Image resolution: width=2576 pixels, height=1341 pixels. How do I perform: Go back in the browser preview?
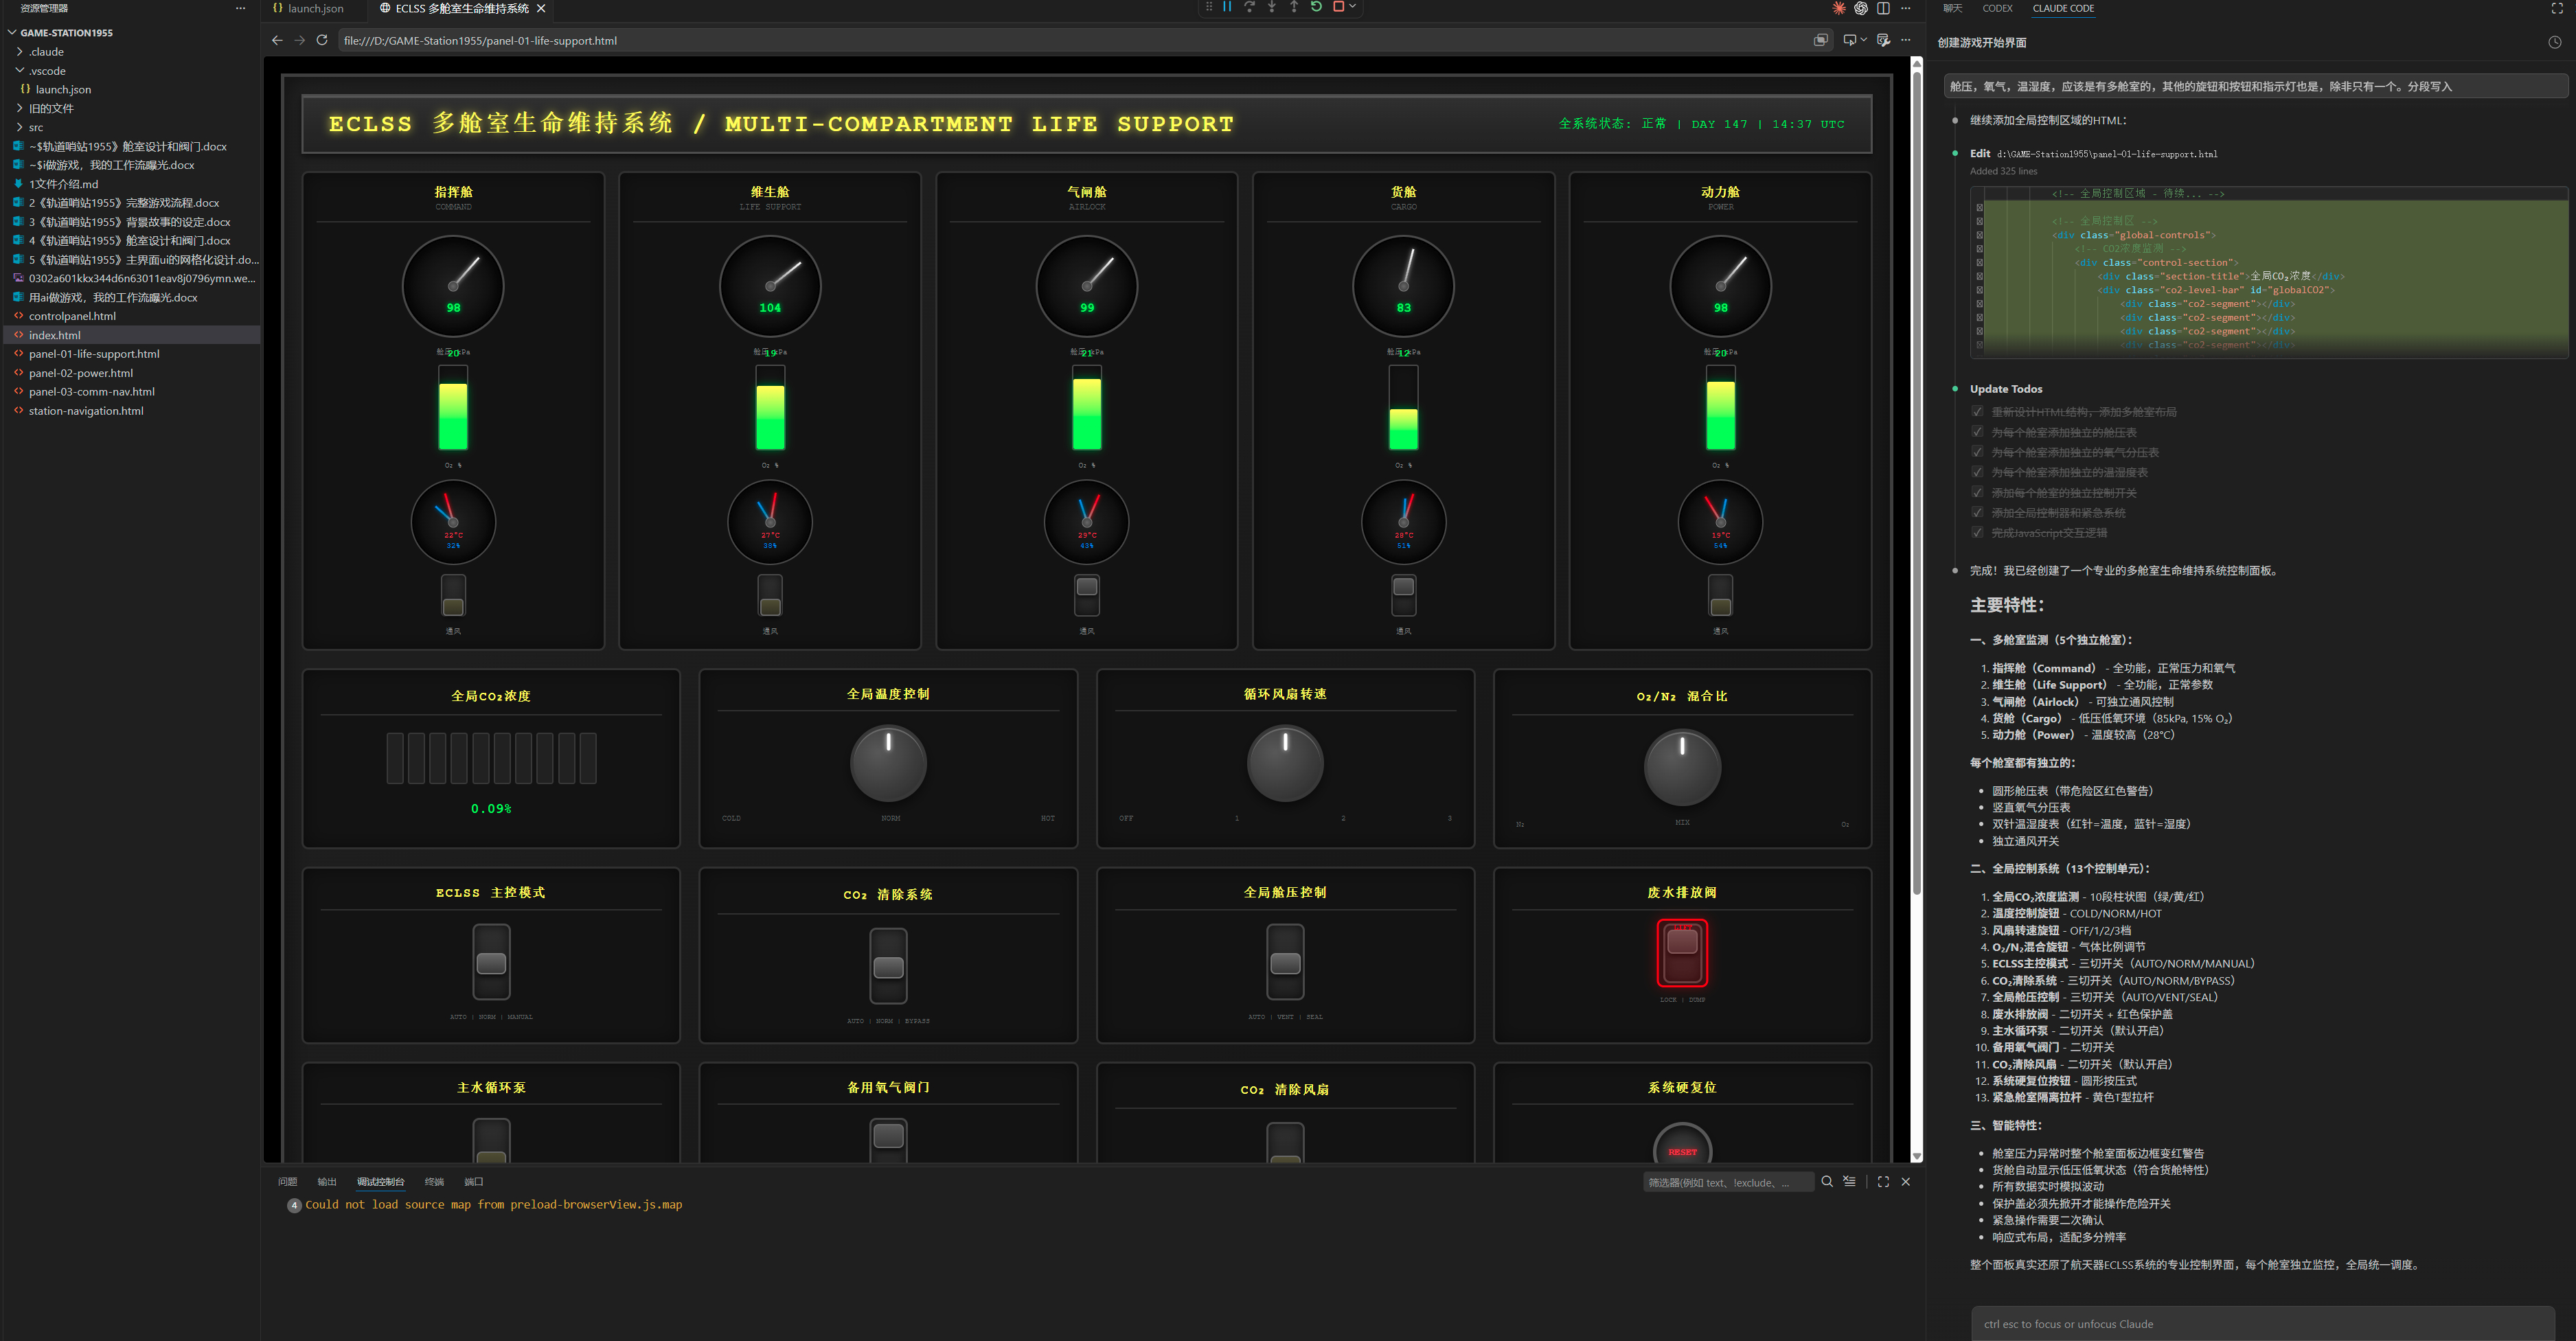[277, 40]
